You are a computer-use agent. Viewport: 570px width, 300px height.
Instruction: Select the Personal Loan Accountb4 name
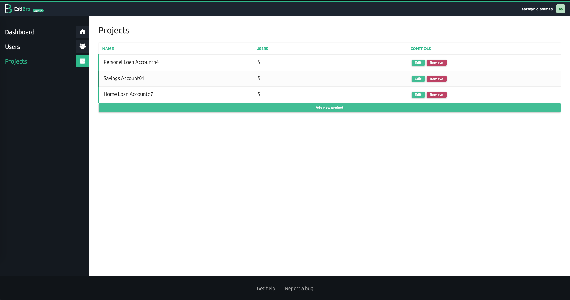point(131,62)
